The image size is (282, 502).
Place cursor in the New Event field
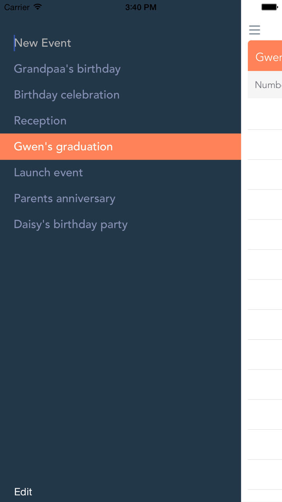42,43
